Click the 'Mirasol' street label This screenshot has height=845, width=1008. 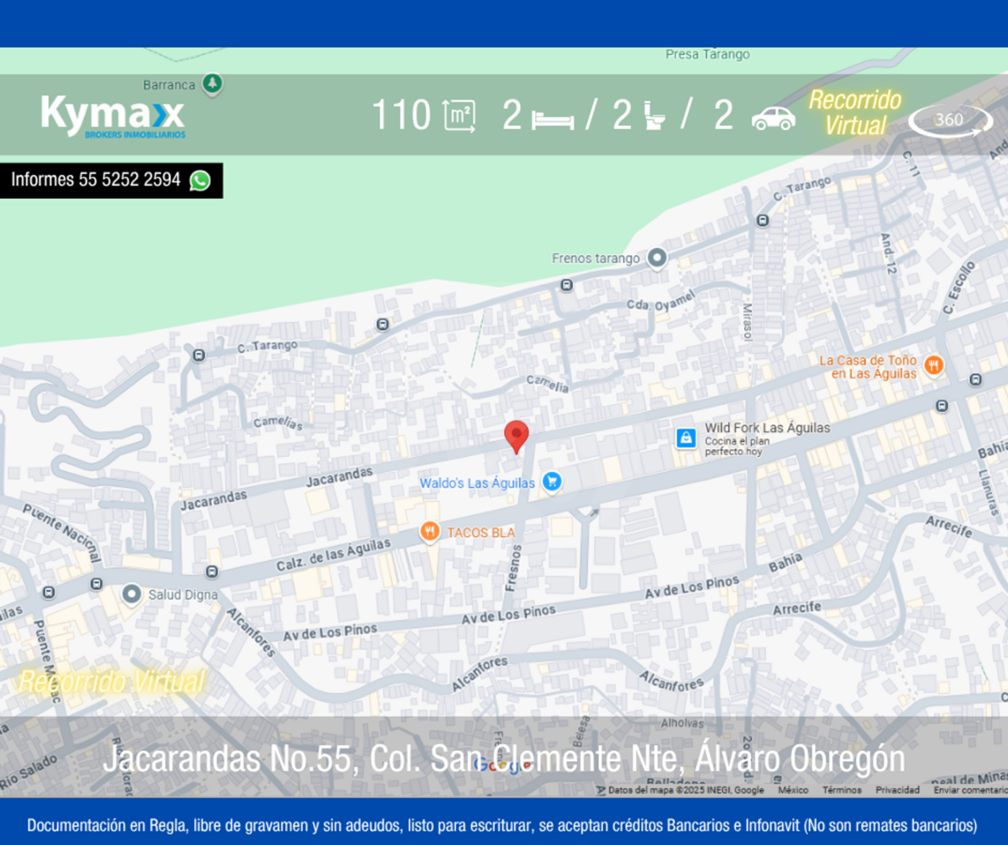point(746,322)
